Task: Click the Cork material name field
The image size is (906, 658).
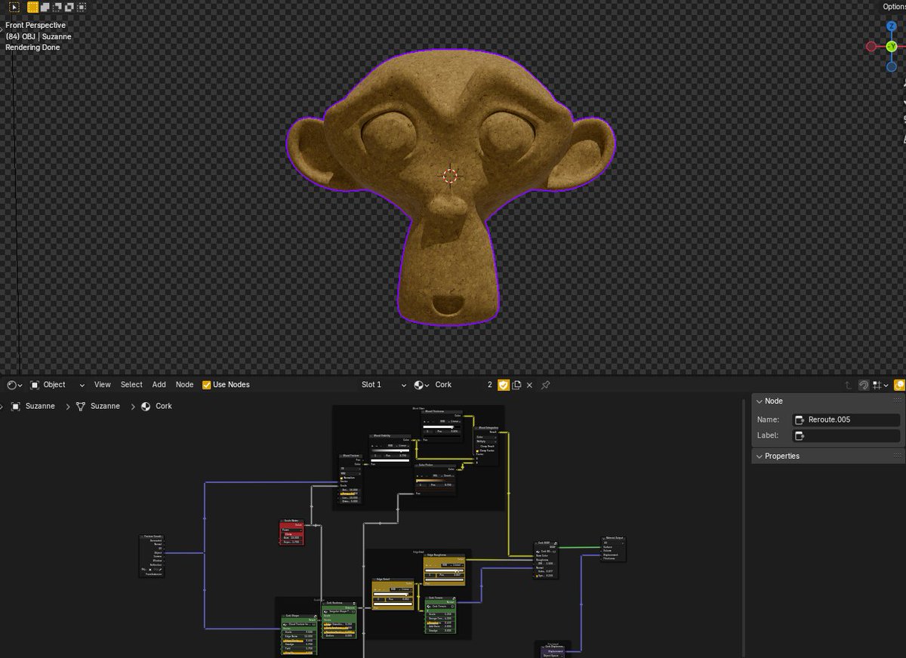Action: [457, 385]
